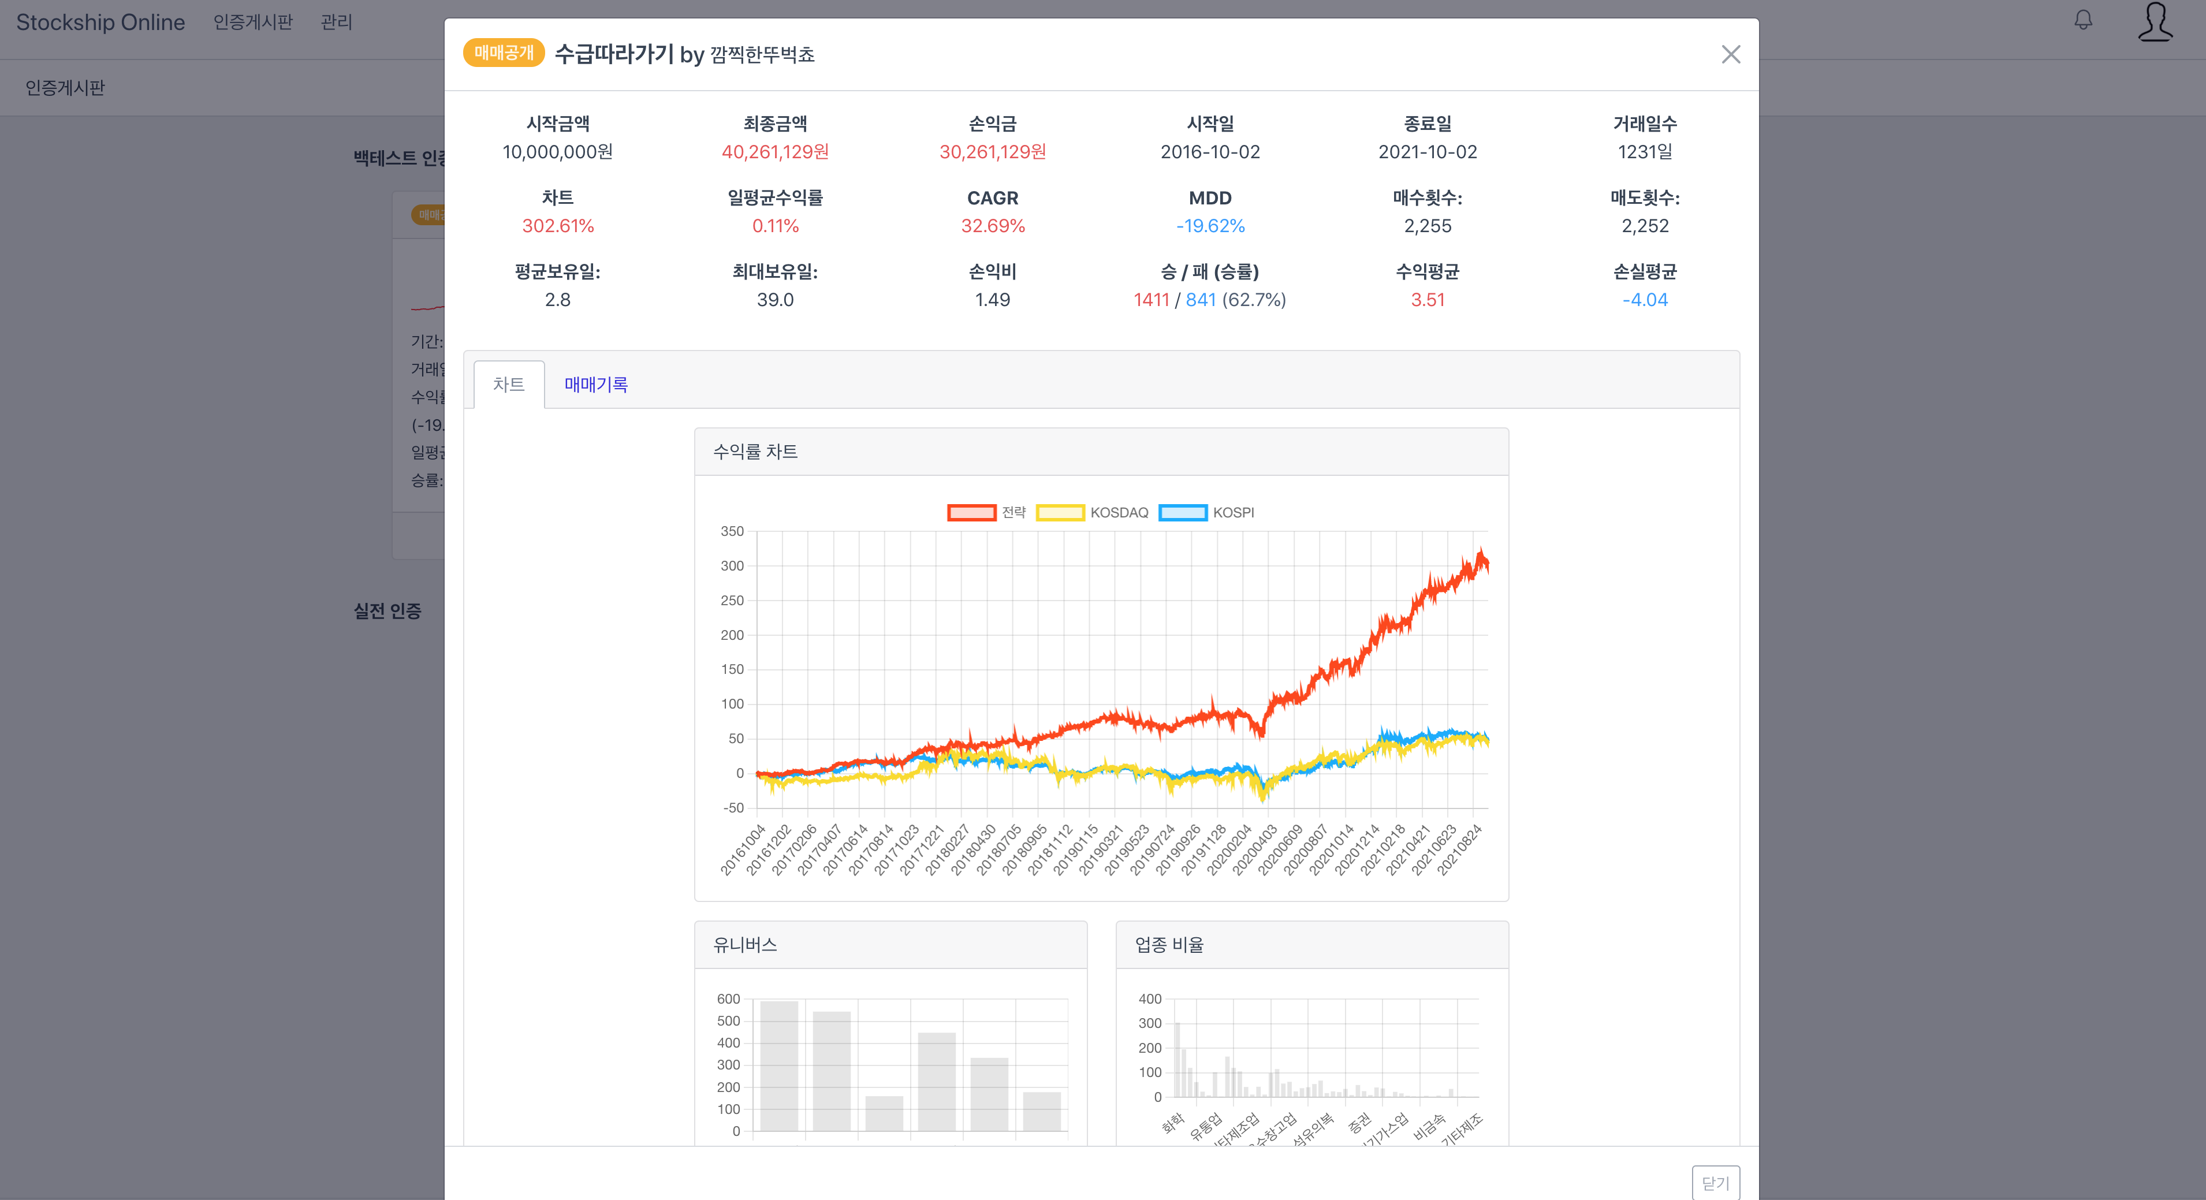Click the 화학 bar in 업종 비율 chart
This screenshot has height=1200, width=2206.
(x=1177, y=1060)
